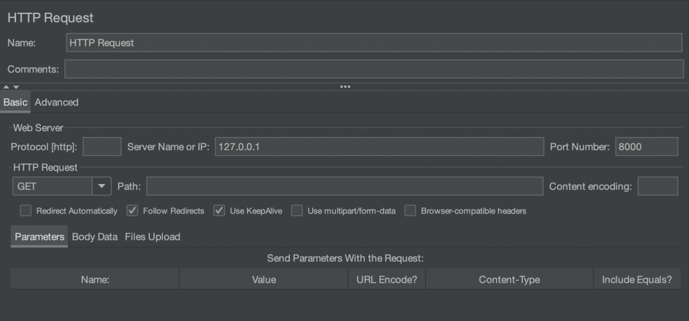Click the Protocol text field
Viewport: 689px width, 321px height.
coord(102,146)
